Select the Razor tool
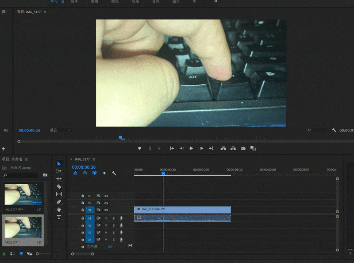 point(59,186)
